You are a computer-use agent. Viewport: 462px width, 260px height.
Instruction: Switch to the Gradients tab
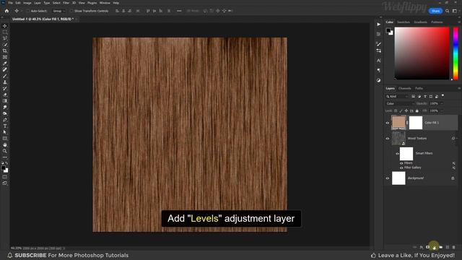click(x=420, y=22)
